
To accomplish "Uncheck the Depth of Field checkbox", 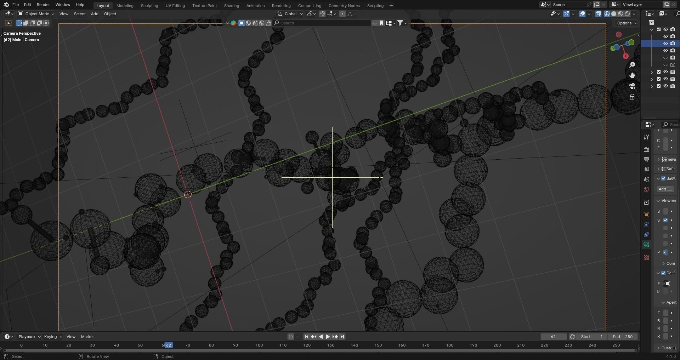I will (x=663, y=273).
